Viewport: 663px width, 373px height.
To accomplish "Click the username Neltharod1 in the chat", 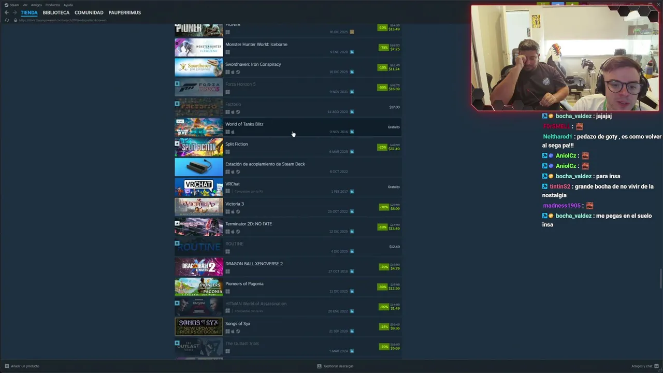I will 557,137.
